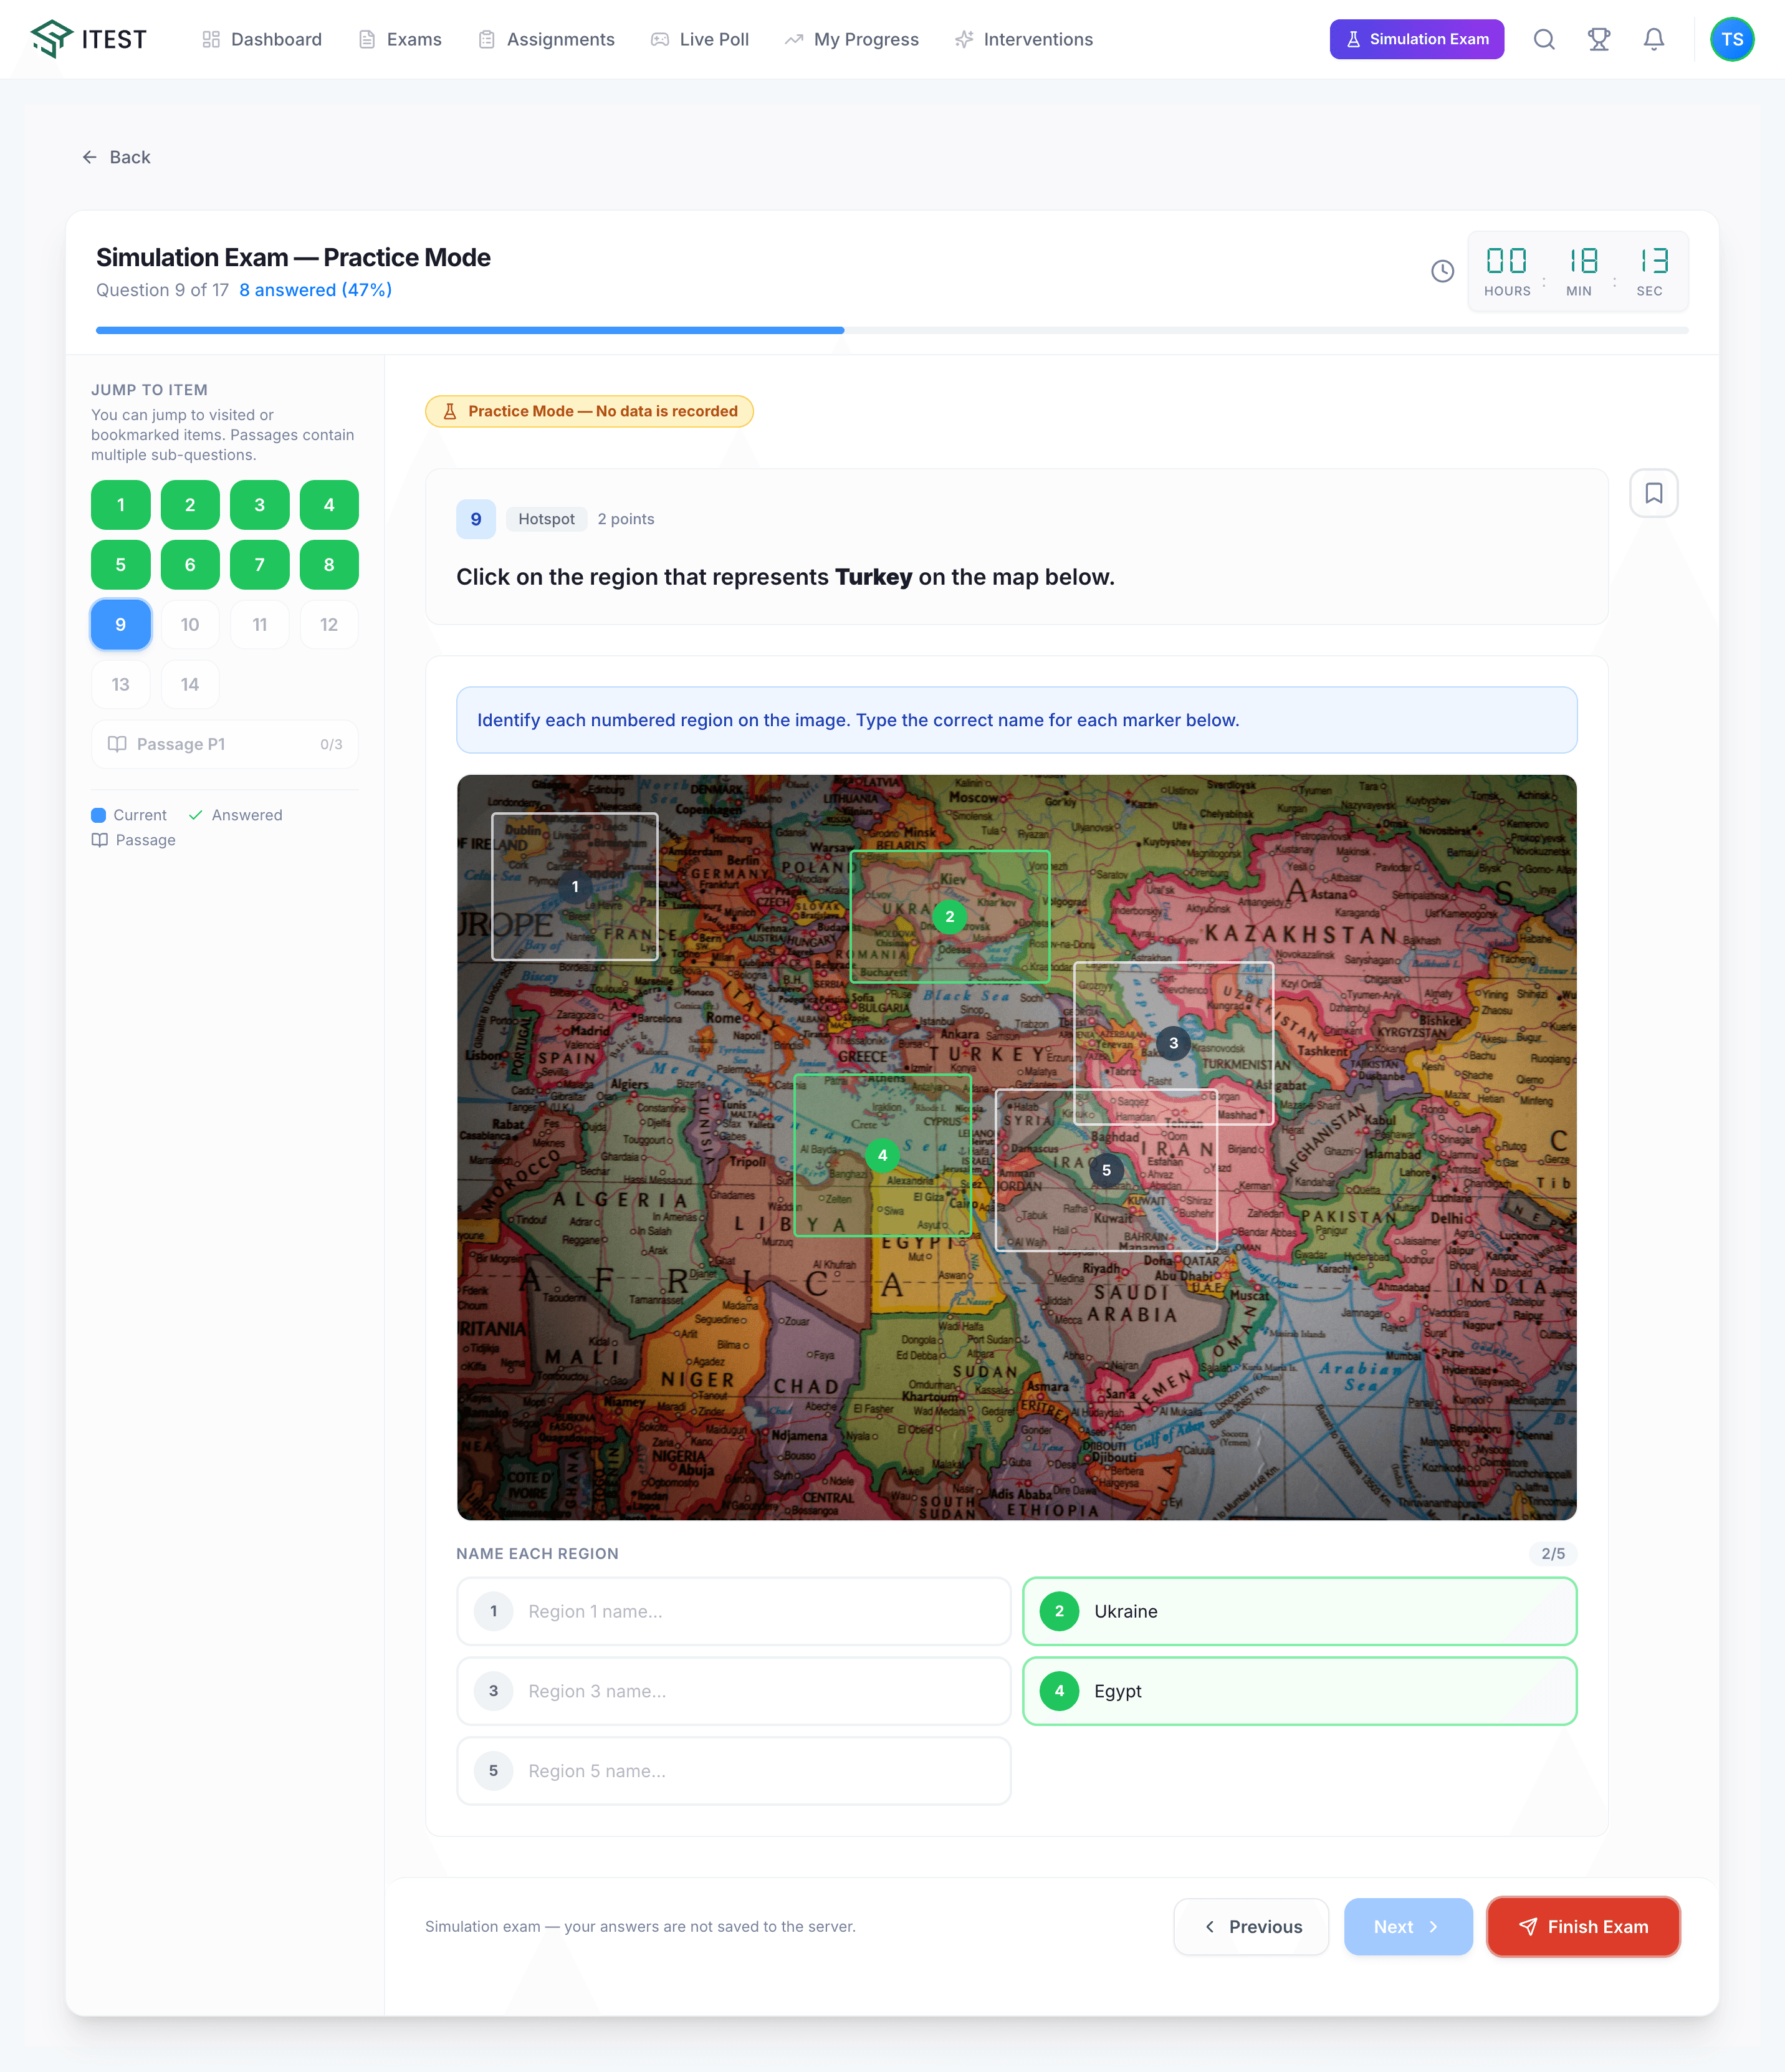The image size is (1785, 2072).
Task: Click green map marker 4 on Egypt
Action: click(882, 1155)
